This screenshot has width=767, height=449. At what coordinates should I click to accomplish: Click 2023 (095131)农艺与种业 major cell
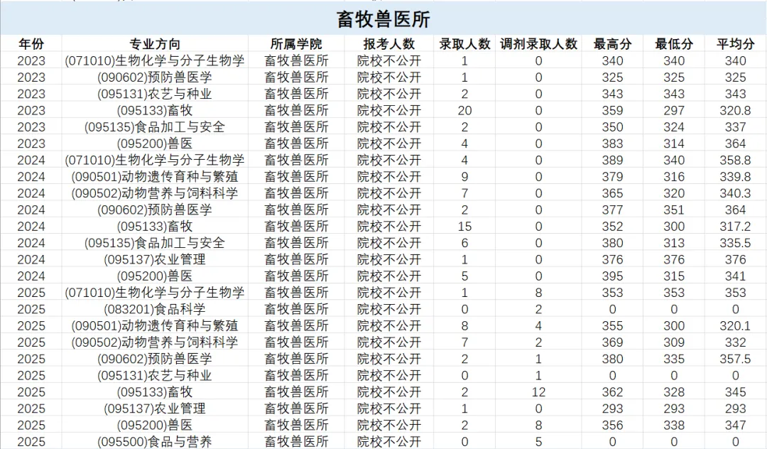tap(155, 94)
